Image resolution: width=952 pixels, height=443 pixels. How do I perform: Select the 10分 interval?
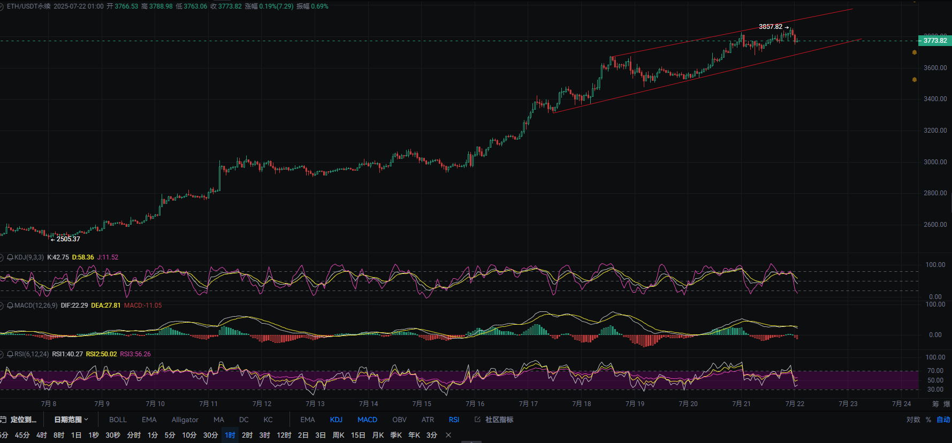pyautogui.click(x=189, y=435)
